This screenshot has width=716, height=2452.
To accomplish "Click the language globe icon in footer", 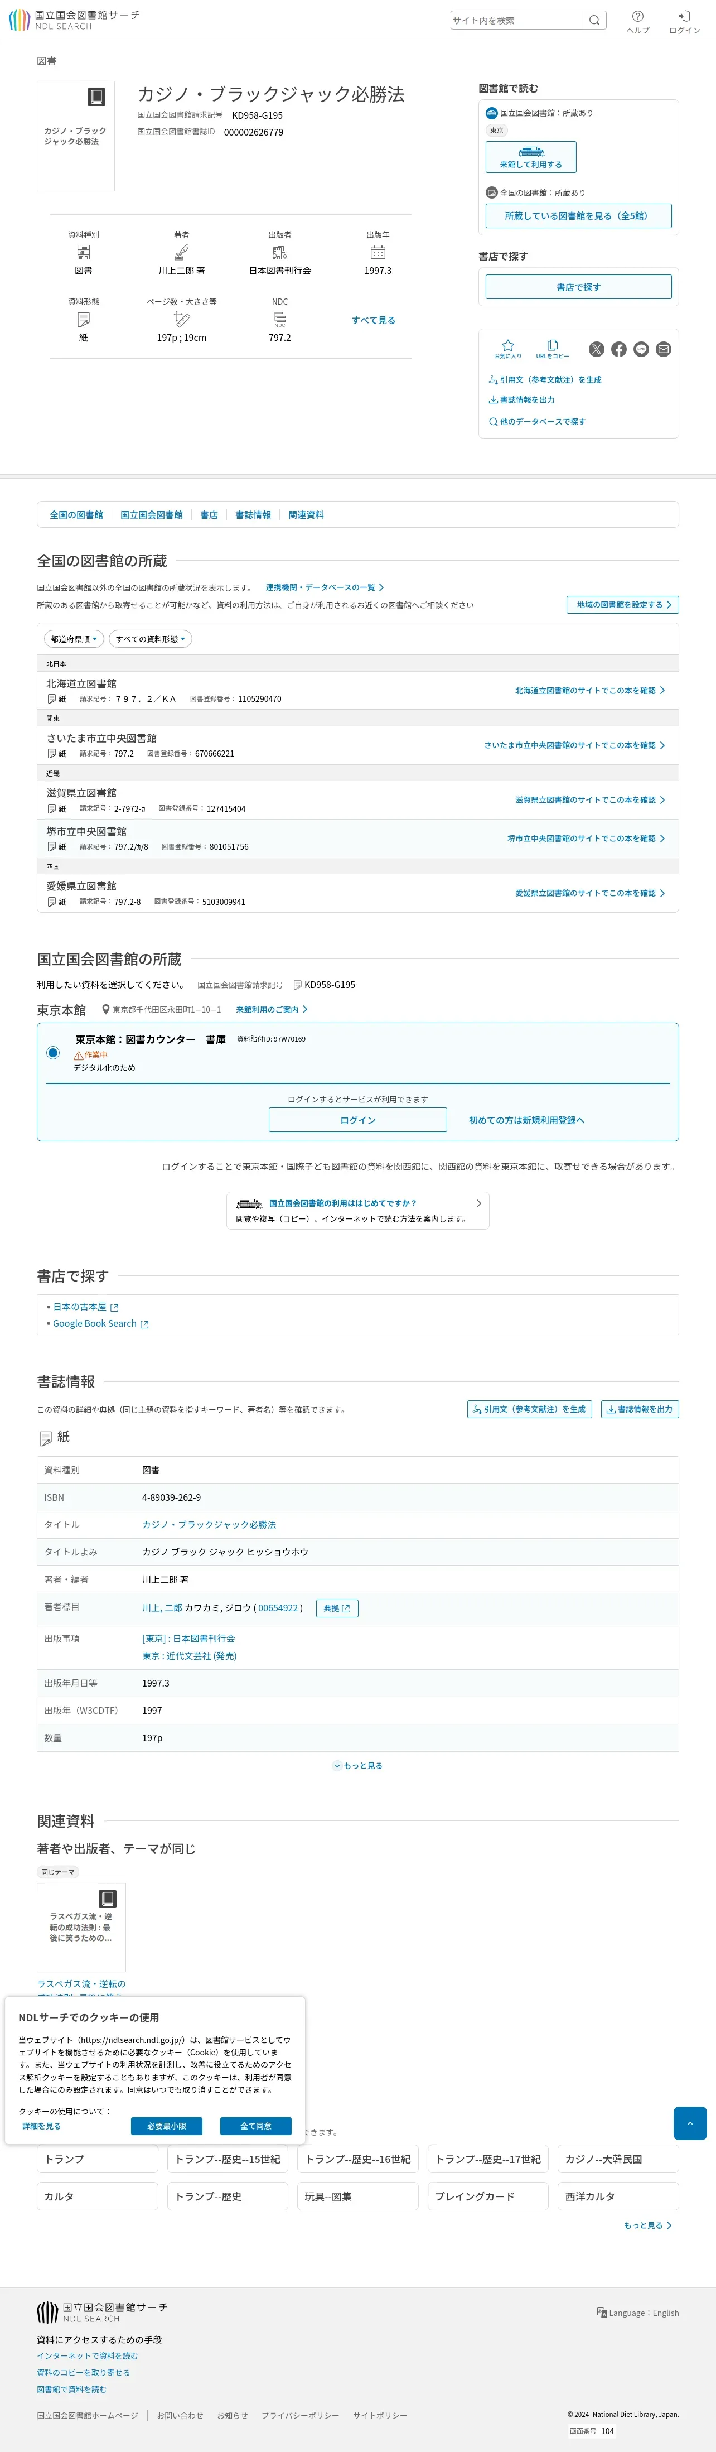I will tap(602, 2312).
